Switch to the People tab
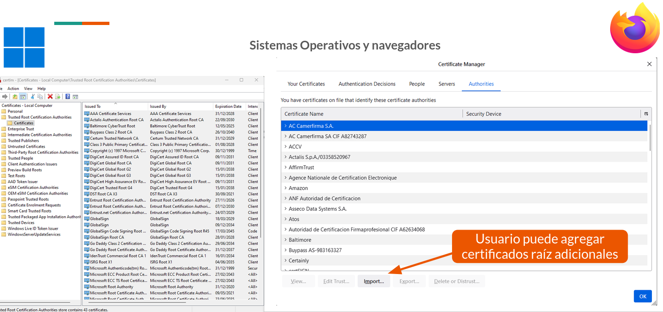The height and width of the screenshot is (312, 663). [417, 84]
